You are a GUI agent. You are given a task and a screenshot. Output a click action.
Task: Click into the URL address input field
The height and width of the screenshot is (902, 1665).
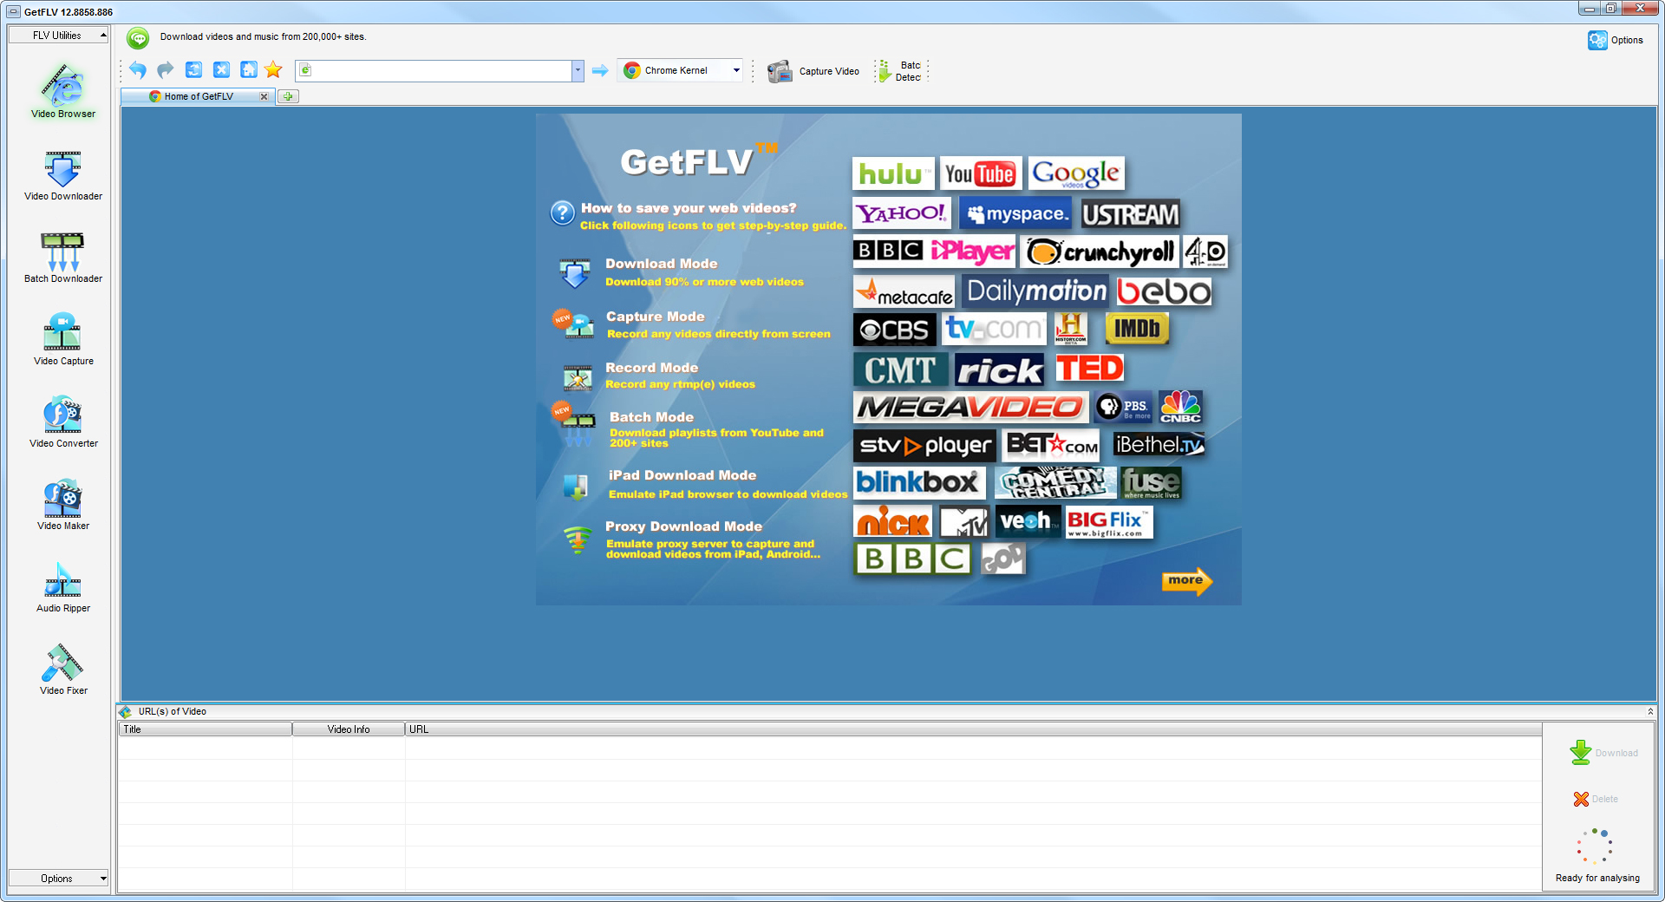(x=439, y=70)
